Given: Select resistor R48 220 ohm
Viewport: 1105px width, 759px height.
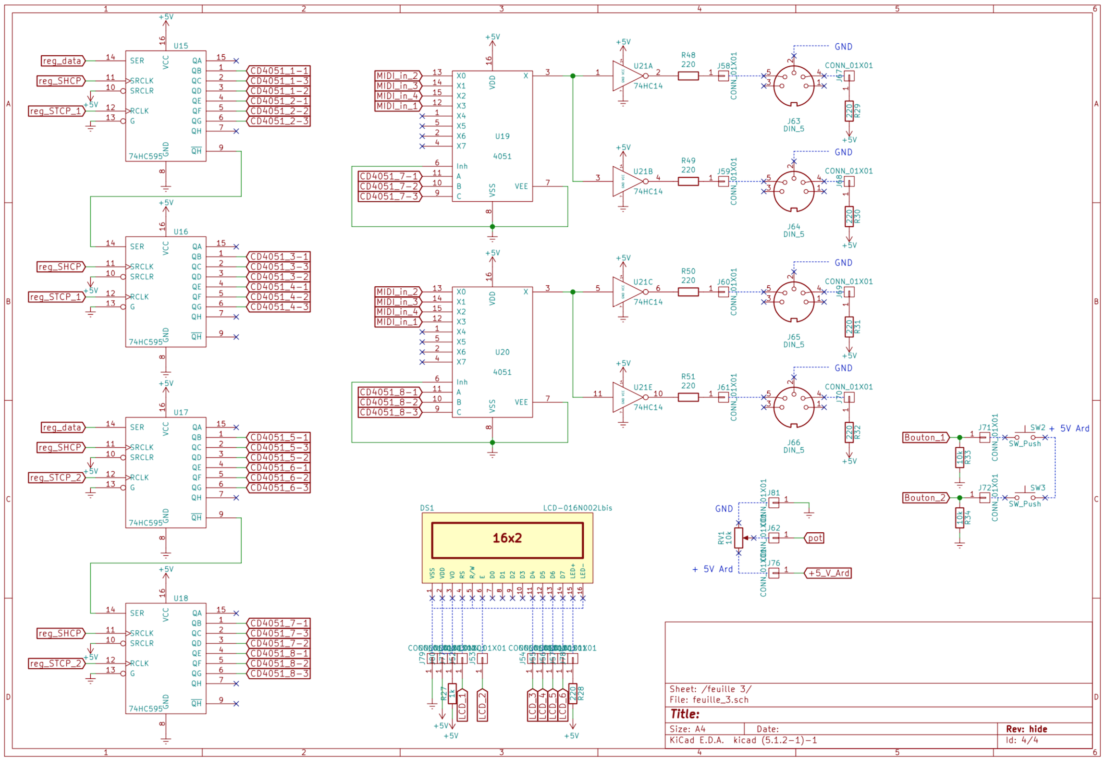Looking at the screenshot, I should pos(688,76).
